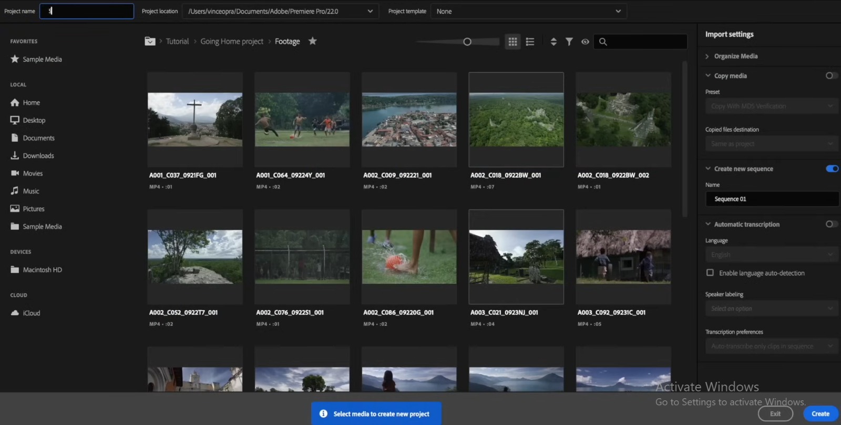Select clip A002_C076_0922S1_001 thumbnail
This screenshot has width=841, height=425.
302,257
